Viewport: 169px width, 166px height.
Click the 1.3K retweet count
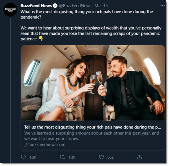tap(72, 158)
